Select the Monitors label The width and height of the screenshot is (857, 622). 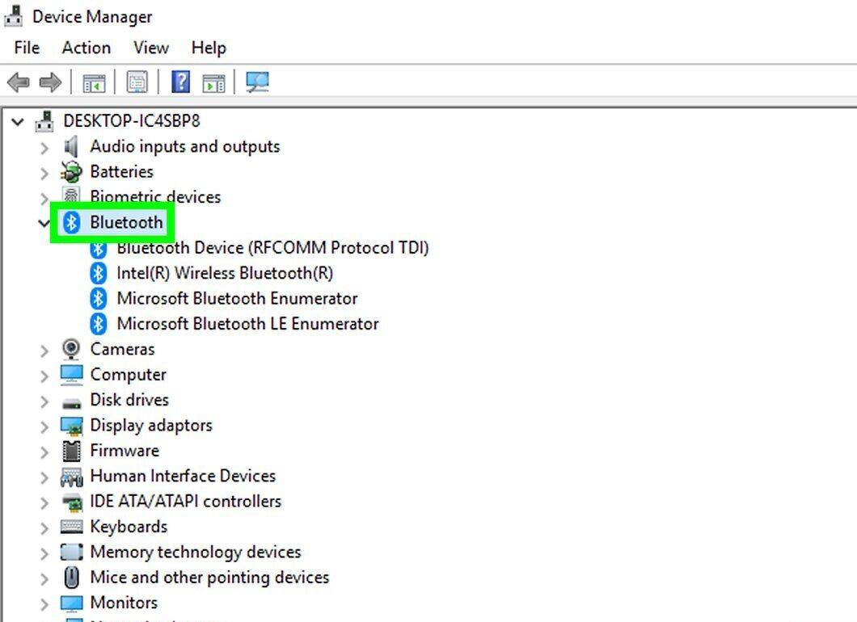[124, 603]
